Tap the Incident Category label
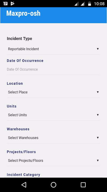Screen dimensions: 107x192 (24, 175)
